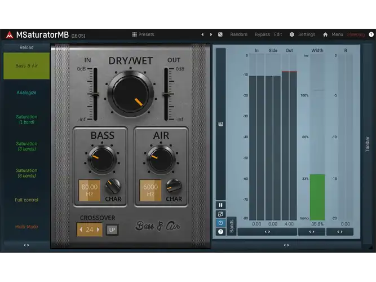Image resolution: width=376 pixels, height=282 pixels.
Task: Pause the meters display
Action: [220, 205]
